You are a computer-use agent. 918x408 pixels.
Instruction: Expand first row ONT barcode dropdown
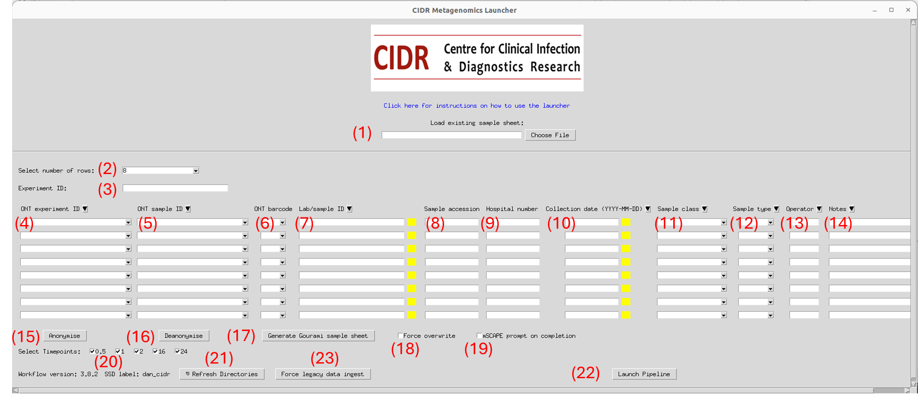tap(282, 223)
